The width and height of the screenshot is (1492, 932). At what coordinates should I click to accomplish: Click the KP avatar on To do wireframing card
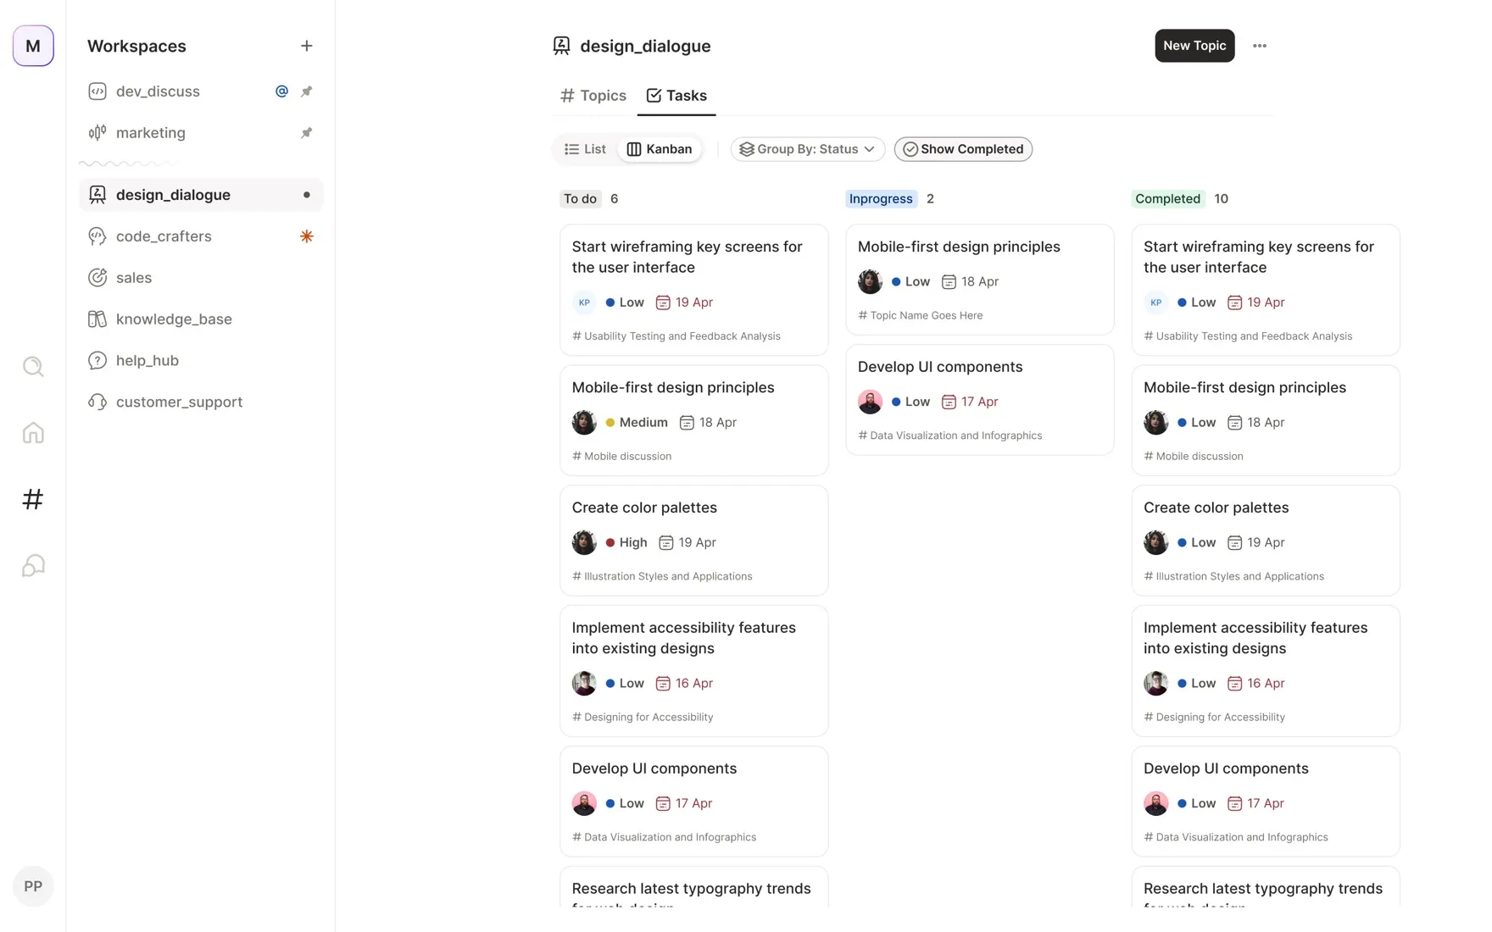pos(584,302)
